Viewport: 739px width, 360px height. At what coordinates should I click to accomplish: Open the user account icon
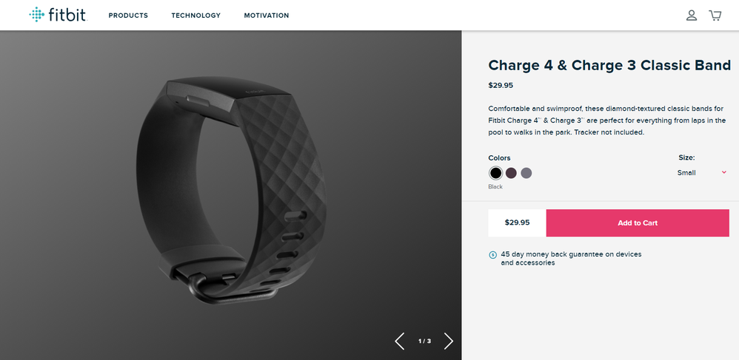point(692,16)
